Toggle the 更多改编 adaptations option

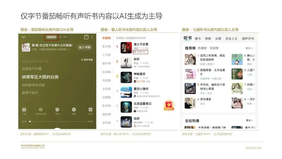(87, 60)
